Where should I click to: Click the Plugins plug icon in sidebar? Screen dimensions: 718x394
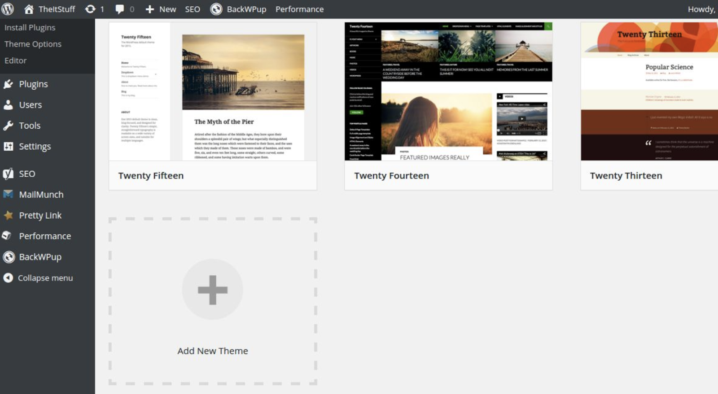tap(8, 84)
